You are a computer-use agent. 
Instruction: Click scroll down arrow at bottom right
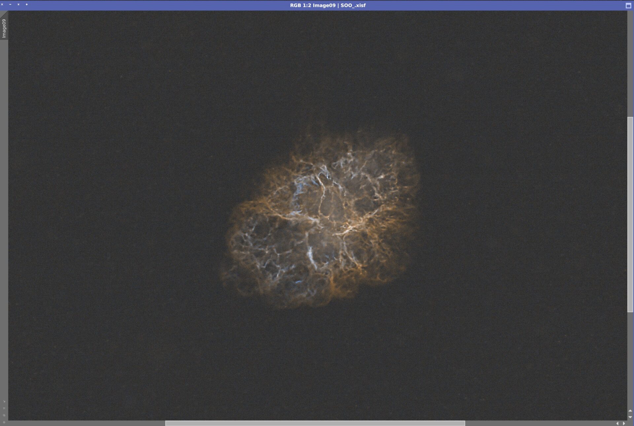pyautogui.click(x=630, y=417)
